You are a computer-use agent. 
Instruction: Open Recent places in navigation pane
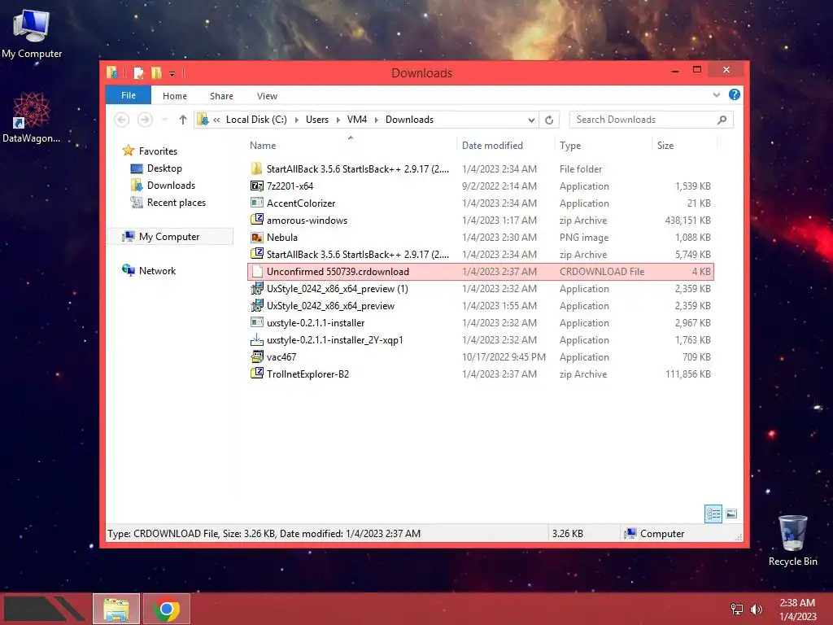click(176, 203)
